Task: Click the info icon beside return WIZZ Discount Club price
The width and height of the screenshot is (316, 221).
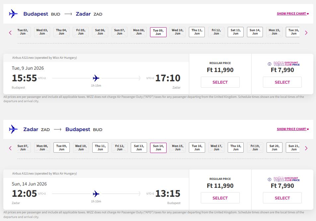Action: click(x=270, y=180)
